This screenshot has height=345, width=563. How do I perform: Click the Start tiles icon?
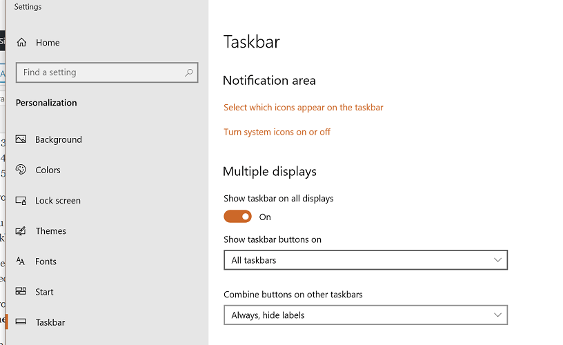click(21, 292)
